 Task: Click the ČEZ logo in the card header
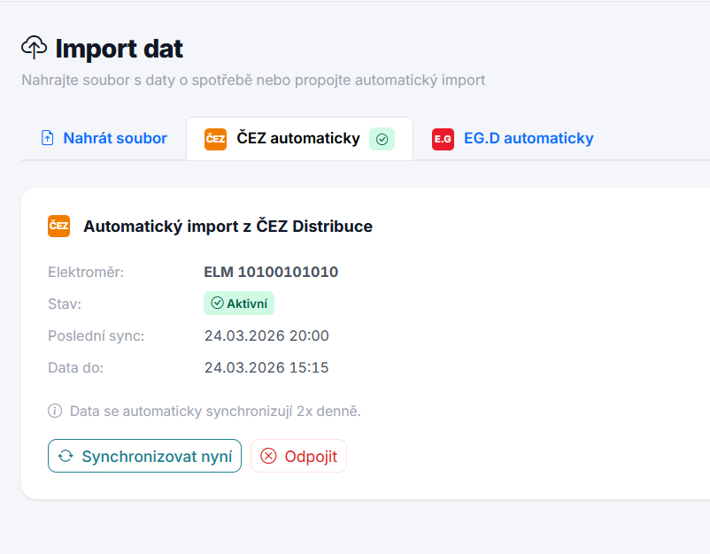click(58, 226)
